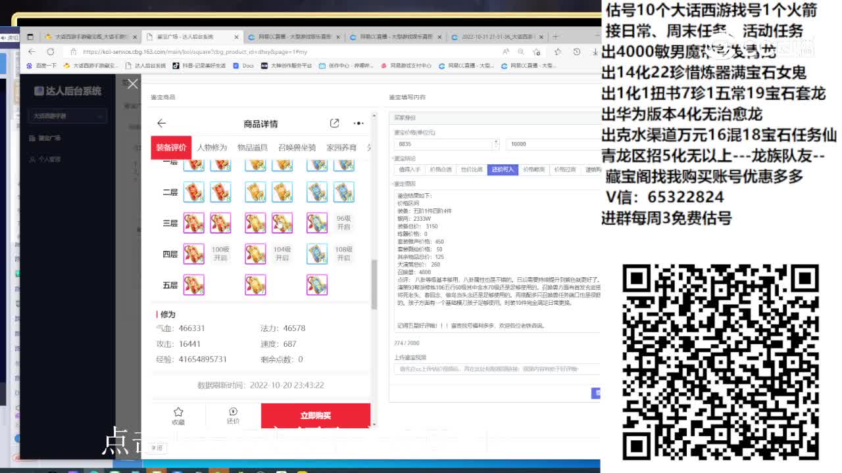The width and height of the screenshot is (842, 473).
Task: Click the stepper arrows on the 8835 price field
Action: pos(496,144)
